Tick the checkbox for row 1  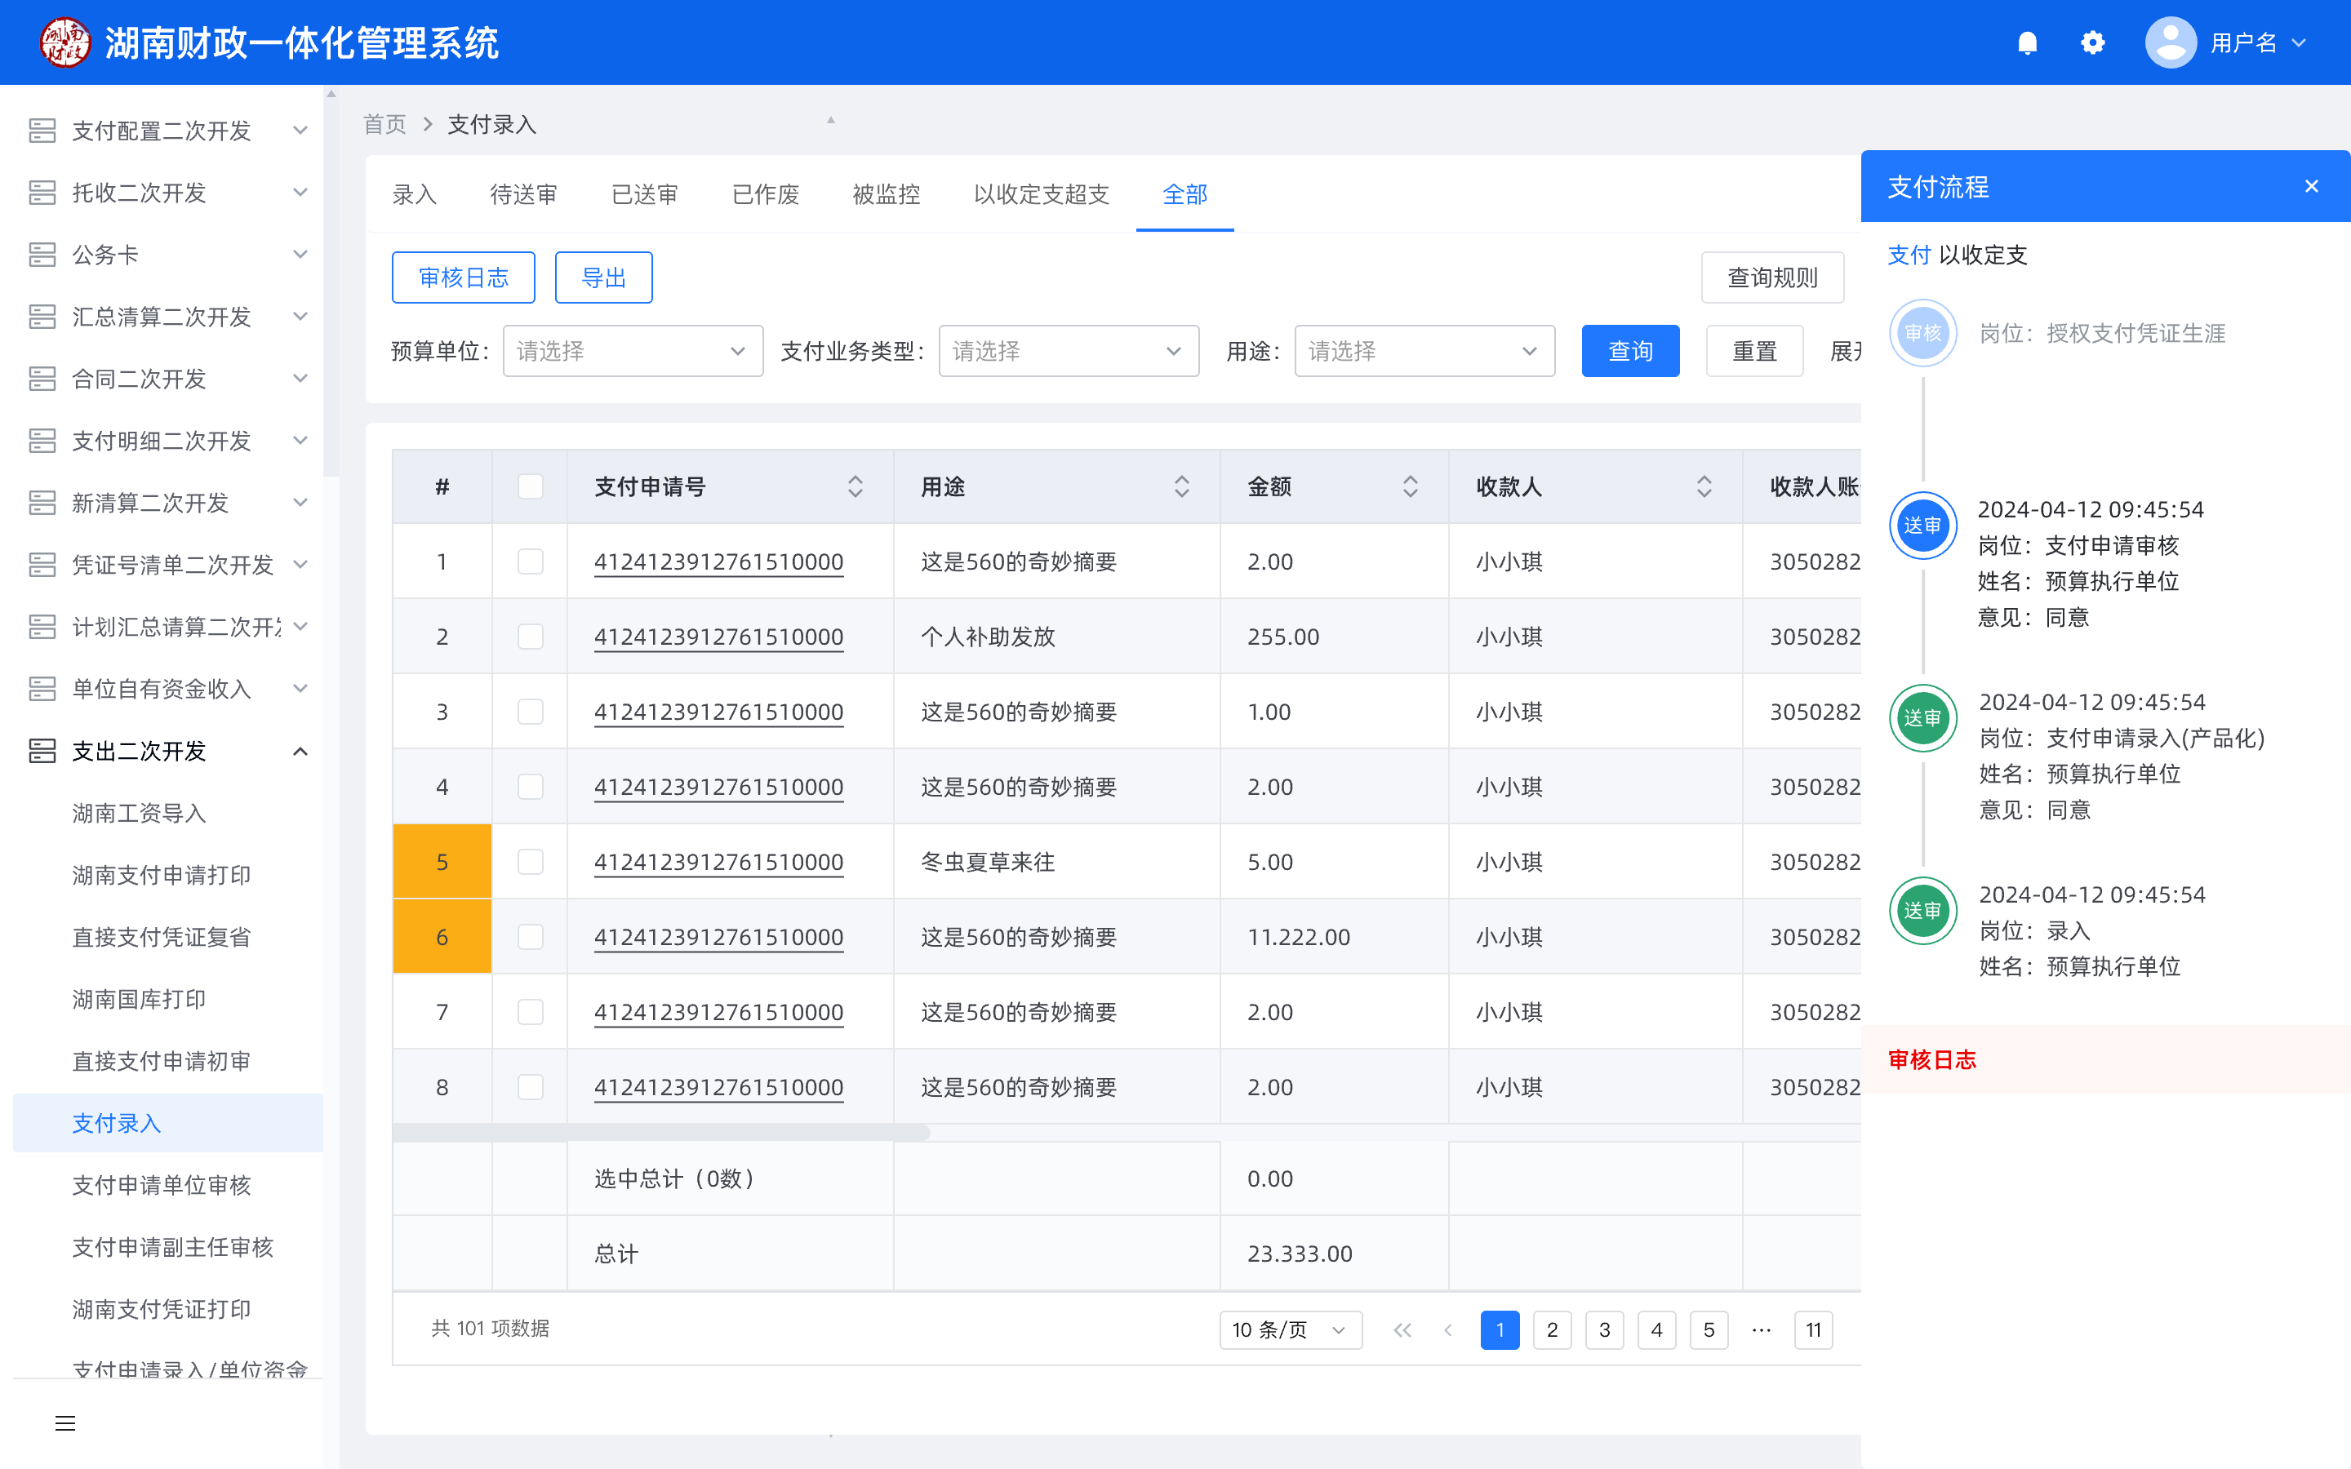click(531, 561)
